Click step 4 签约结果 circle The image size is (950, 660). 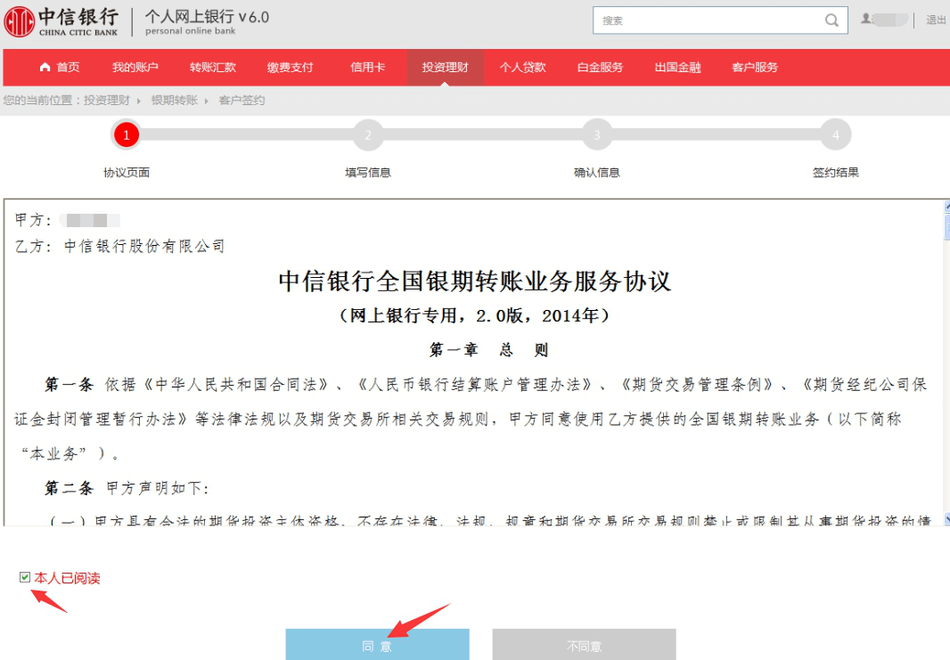[836, 134]
